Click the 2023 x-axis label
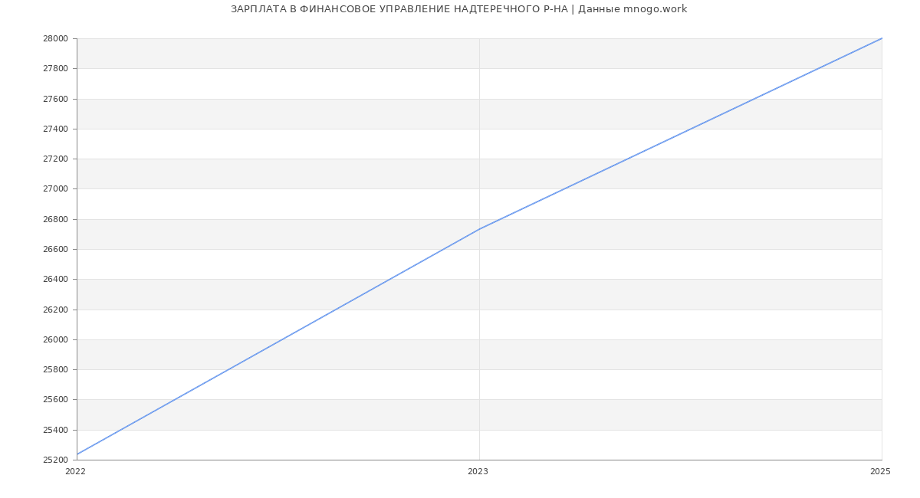 tap(478, 471)
